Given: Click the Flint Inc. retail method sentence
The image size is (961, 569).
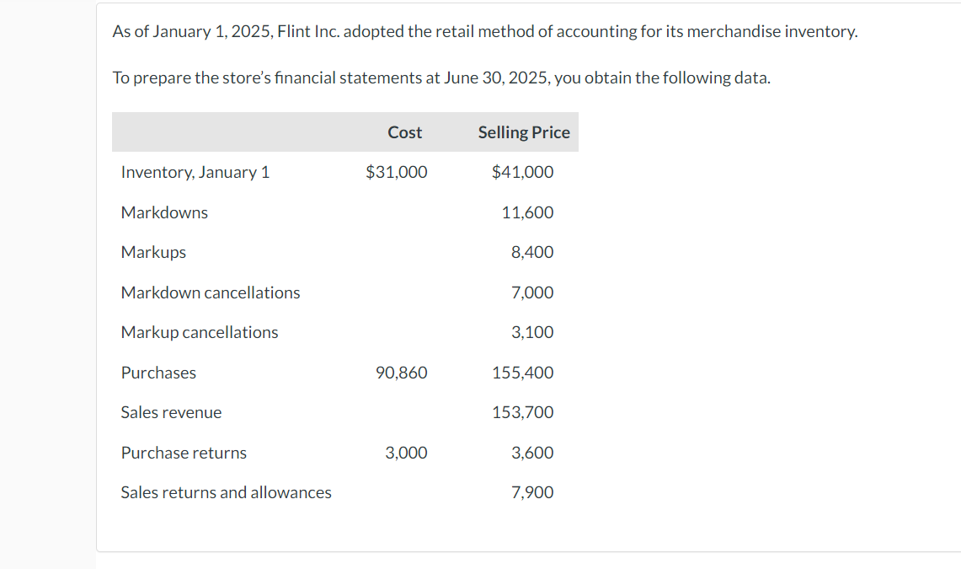Looking at the screenshot, I should point(485,31).
